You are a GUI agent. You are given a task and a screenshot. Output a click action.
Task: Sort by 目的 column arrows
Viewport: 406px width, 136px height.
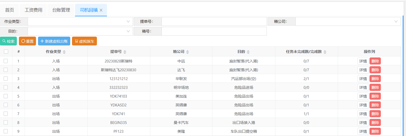coord(248,52)
